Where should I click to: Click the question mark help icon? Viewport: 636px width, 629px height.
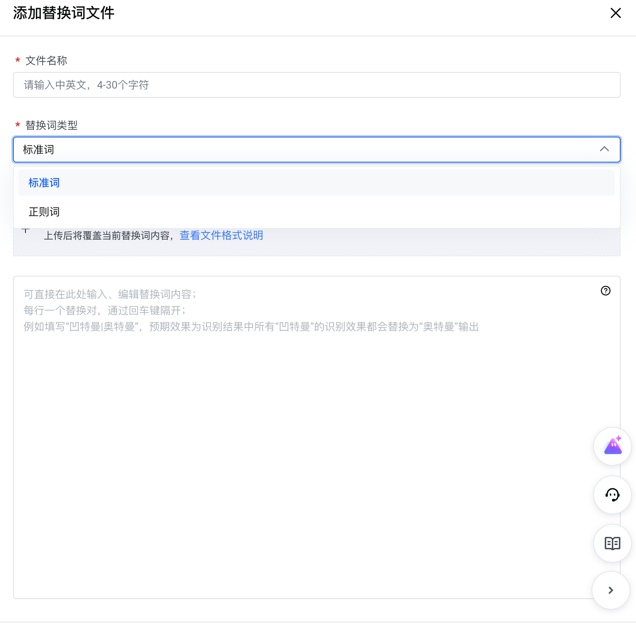pos(605,291)
